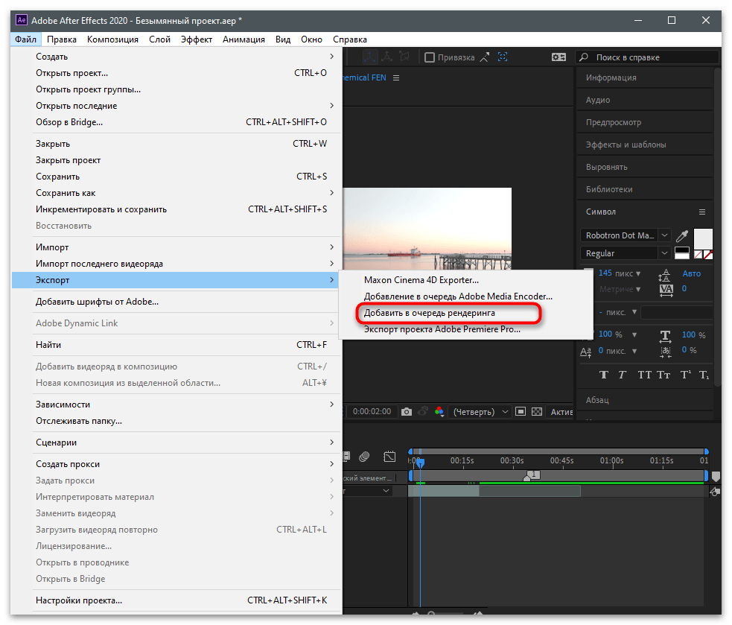Open the Symbol panel hamburger menu
The width and height of the screenshot is (732, 625).
point(702,212)
